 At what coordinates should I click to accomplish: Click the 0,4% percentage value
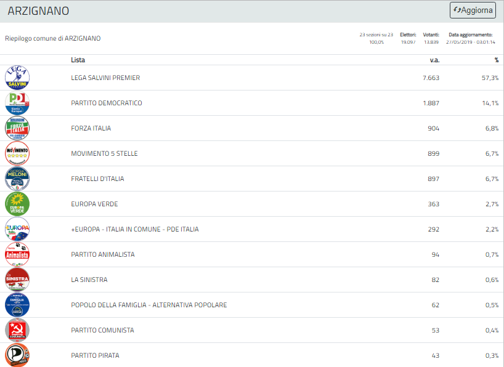[x=492, y=330]
